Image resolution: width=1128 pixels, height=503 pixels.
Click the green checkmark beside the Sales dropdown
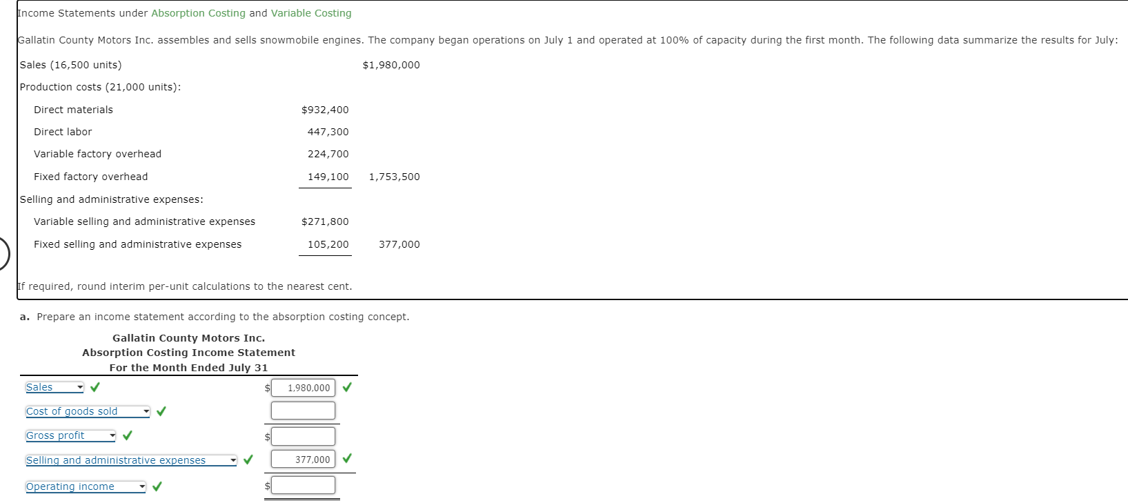[95, 387]
